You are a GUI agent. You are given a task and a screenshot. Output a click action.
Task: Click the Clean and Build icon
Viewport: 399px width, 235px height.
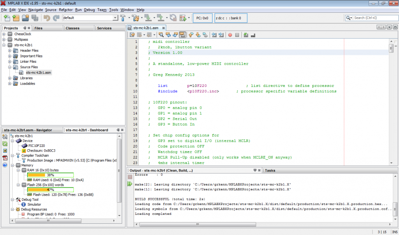136,18
